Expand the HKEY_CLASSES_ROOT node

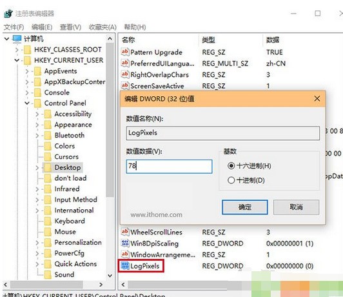pyautogui.click(x=17, y=50)
